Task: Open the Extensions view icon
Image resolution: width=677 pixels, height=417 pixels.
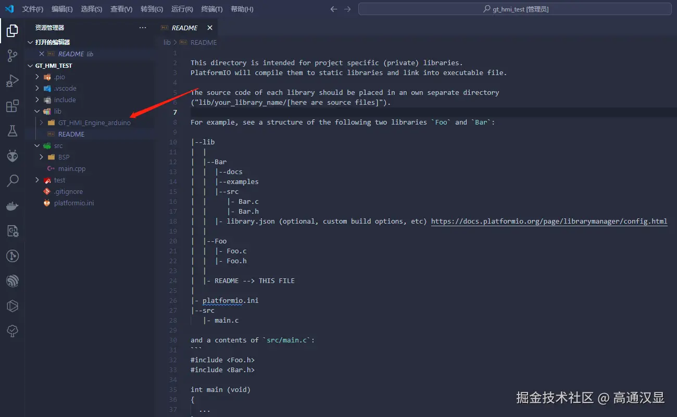Action: (x=12, y=106)
